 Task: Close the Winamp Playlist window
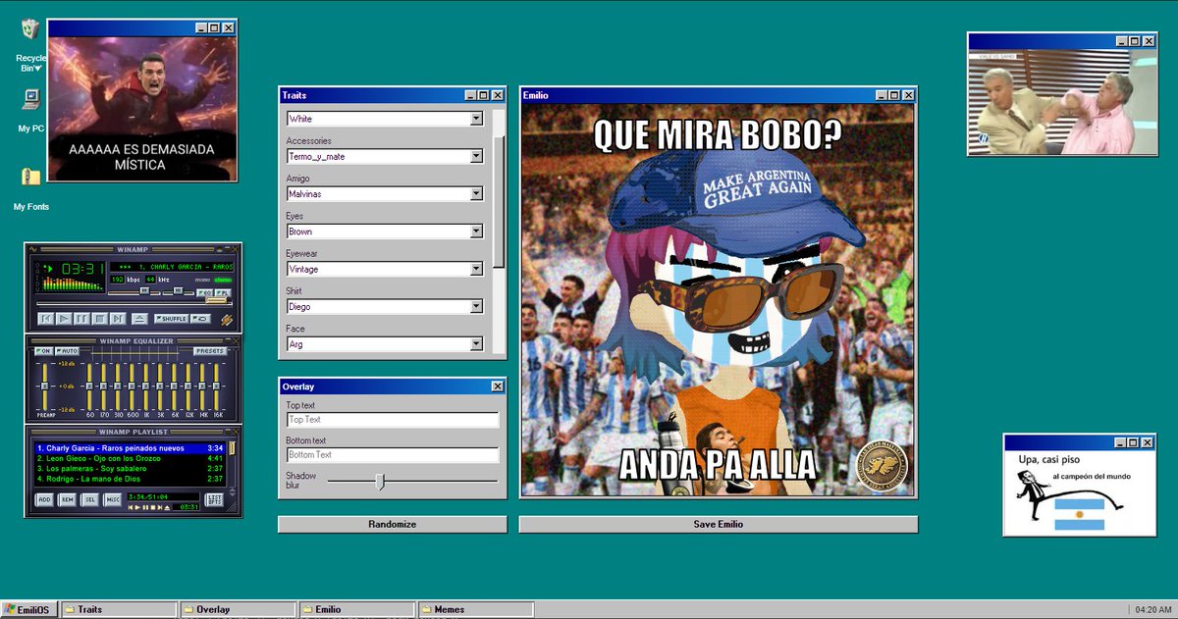pyautogui.click(x=236, y=432)
